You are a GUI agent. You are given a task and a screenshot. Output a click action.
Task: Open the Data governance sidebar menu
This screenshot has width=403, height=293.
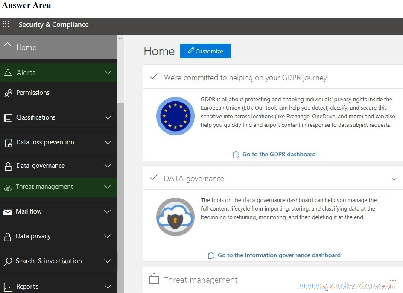58,166
